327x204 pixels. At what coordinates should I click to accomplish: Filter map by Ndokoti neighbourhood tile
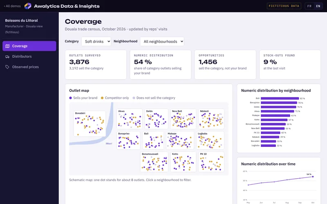point(211,119)
